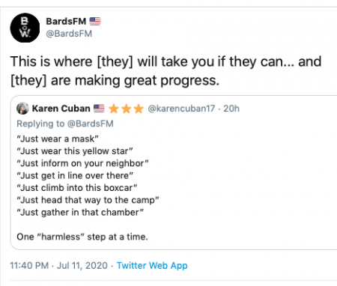Click the "Just gather in that chamber" line
This screenshot has width=337, height=286.
pyautogui.click(x=80, y=213)
